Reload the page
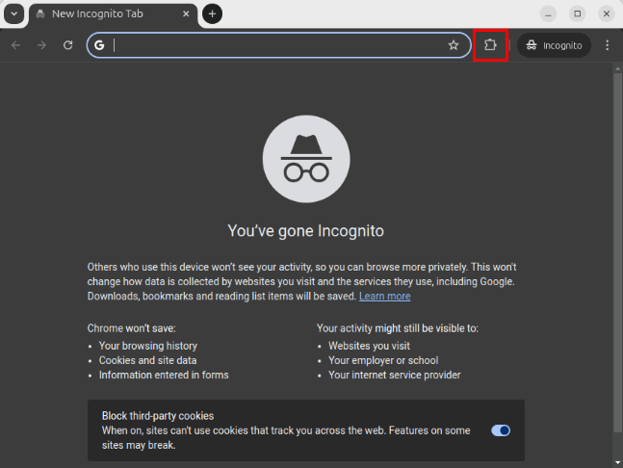Screen dimensions: 623x468 click(x=67, y=45)
